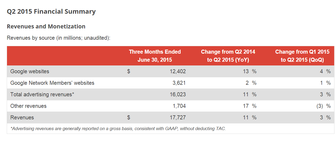Click the Revenues by source caption text
This screenshot has width=335, height=147.
tap(59, 38)
